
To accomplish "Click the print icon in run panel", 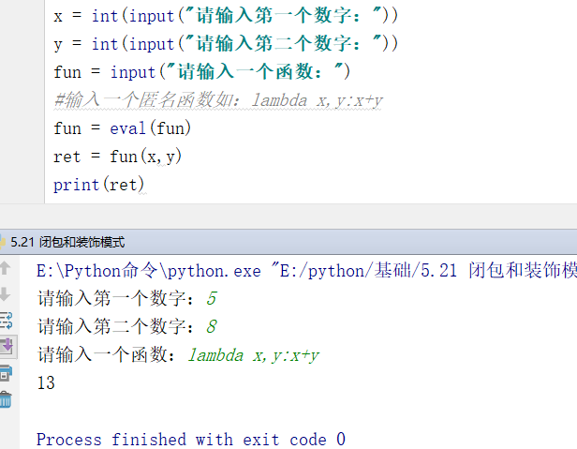I will pos(6,373).
